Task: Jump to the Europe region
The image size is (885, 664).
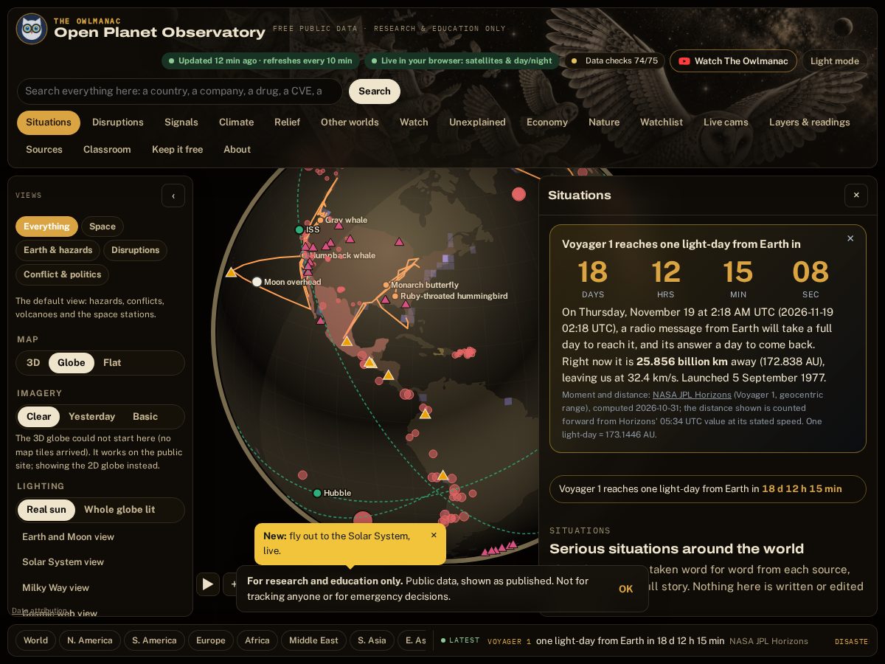Action: [x=211, y=640]
